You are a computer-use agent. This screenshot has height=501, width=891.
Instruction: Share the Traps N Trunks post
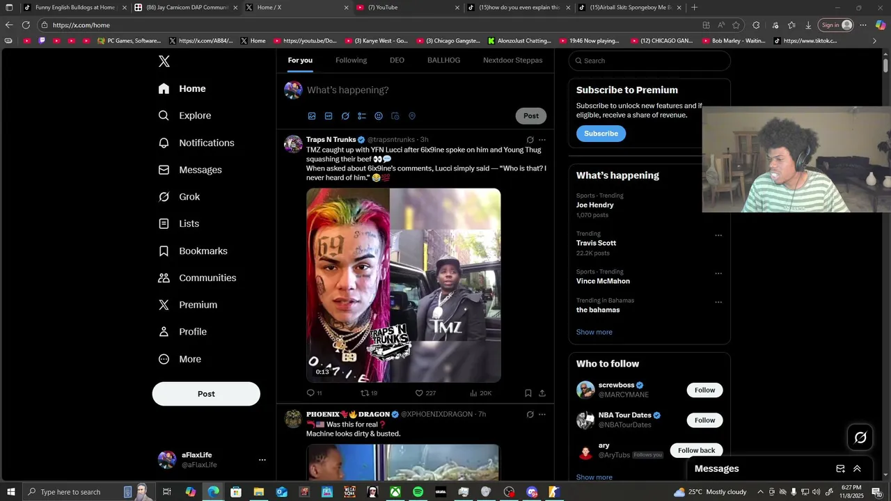tap(542, 393)
